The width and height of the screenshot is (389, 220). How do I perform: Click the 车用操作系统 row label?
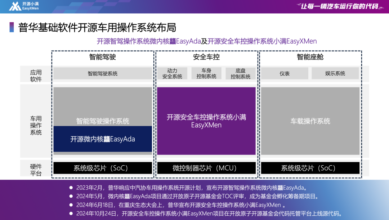click(36, 126)
